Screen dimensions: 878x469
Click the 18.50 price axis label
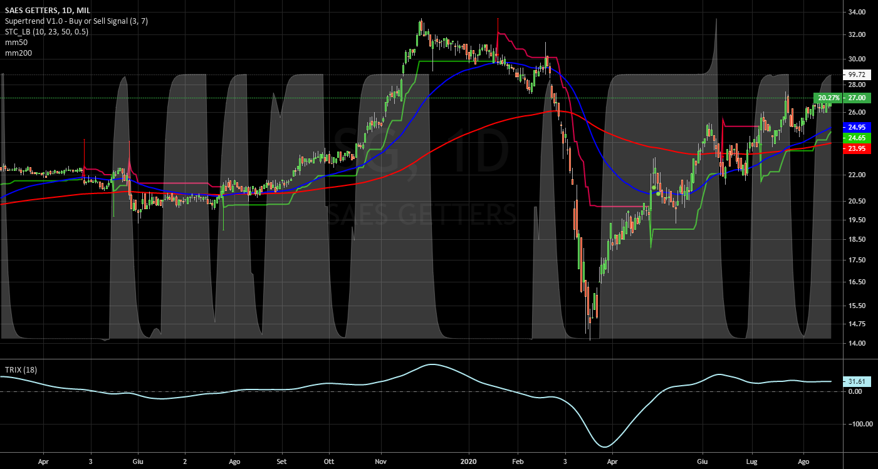[x=857, y=239]
